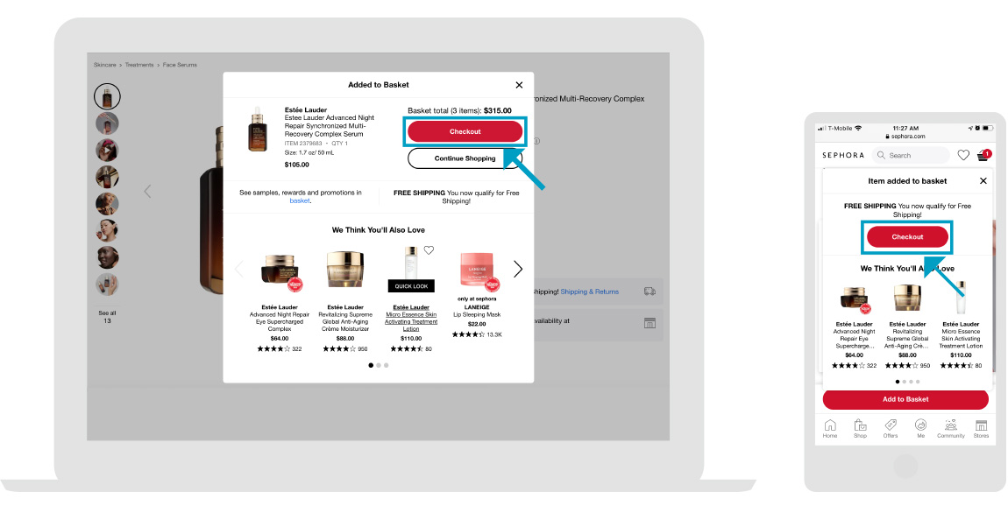This screenshot has height=506, width=1008.
Task: Click Checkout in the laptop's basket dialog
Action: coord(465,131)
